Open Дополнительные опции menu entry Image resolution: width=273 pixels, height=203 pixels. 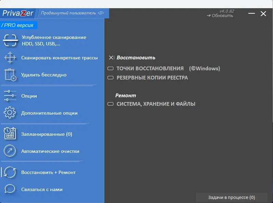(x=49, y=113)
